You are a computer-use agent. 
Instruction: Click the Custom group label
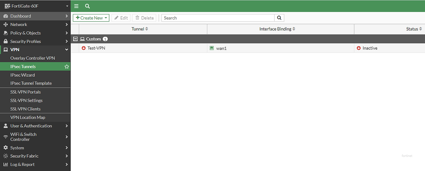click(93, 39)
